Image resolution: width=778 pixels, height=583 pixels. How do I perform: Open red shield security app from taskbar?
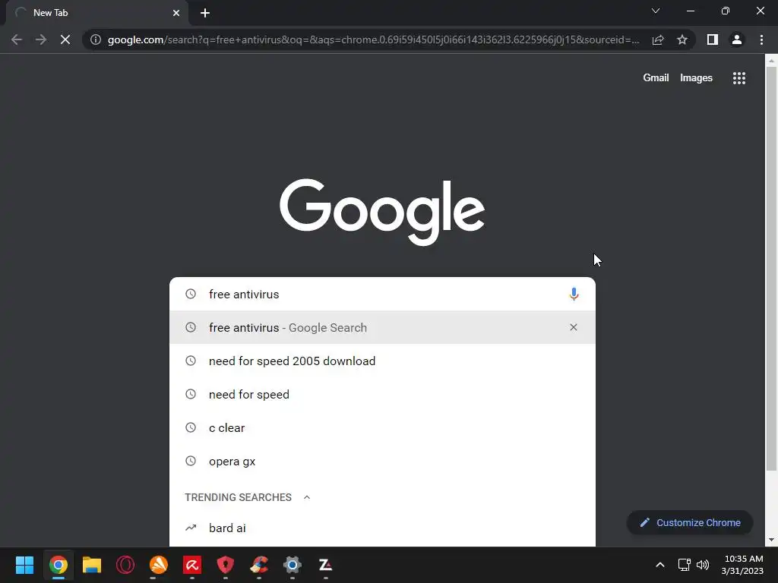225,565
